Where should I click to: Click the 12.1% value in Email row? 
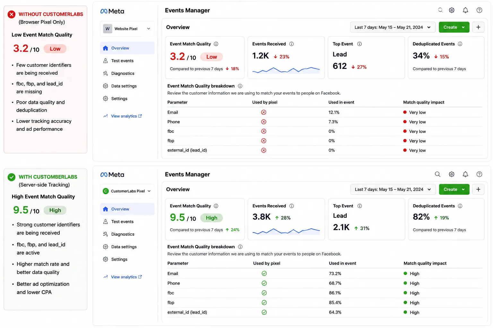tap(334, 112)
